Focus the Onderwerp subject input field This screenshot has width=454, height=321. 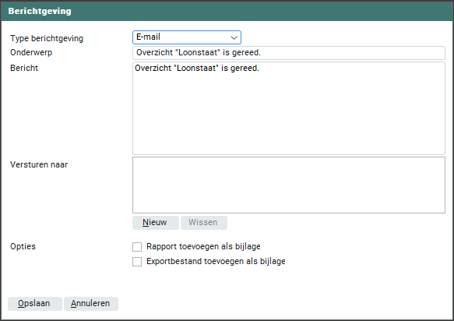(x=289, y=53)
